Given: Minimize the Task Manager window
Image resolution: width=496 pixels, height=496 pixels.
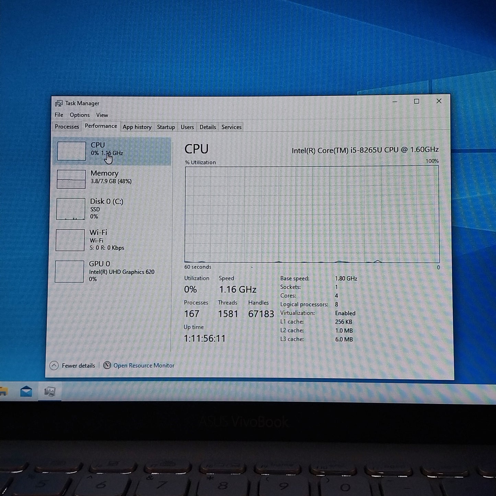Looking at the screenshot, I should (x=395, y=102).
